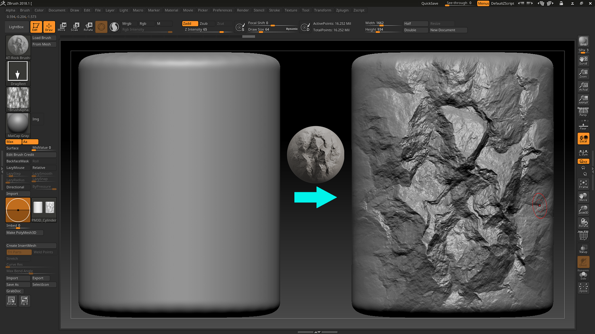Open the Stroke menu
The image size is (595, 334).
(x=274, y=10)
